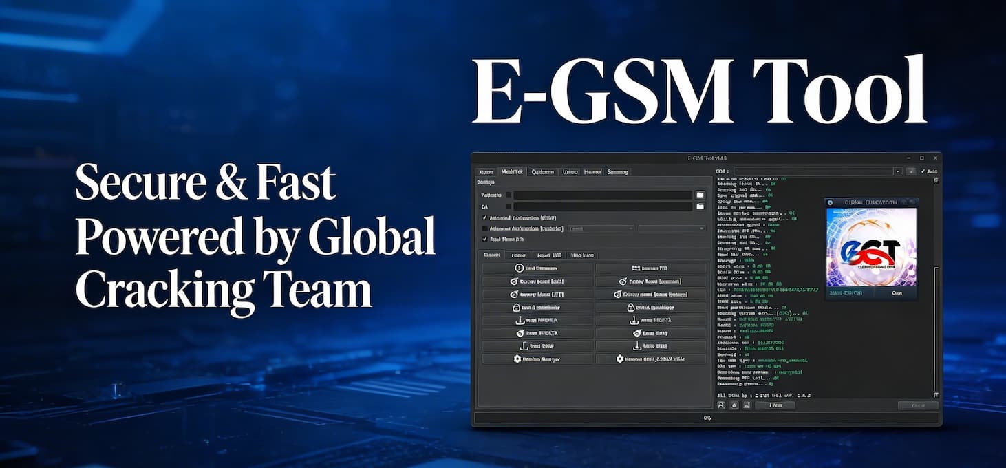Toggle the Auto checkbox beside the COM selector
The width and height of the screenshot is (1006, 468).
pos(921,171)
